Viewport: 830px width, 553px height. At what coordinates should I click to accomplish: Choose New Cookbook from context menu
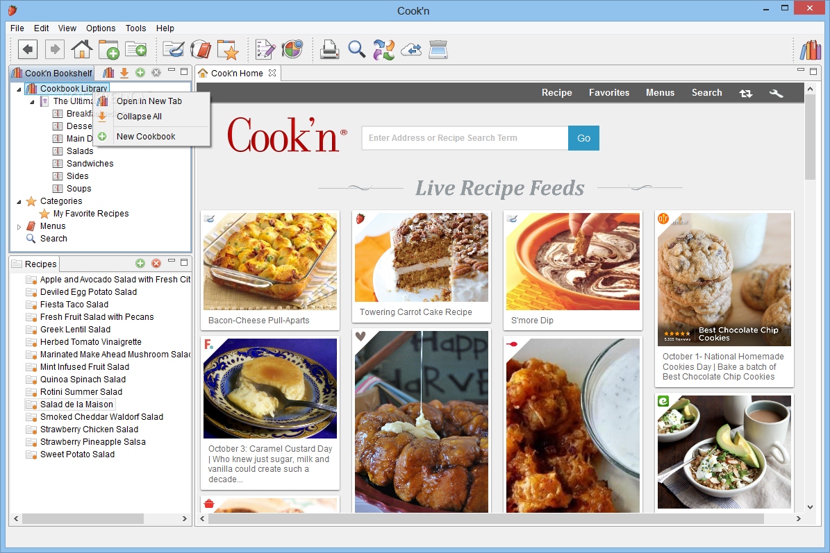pos(151,137)
